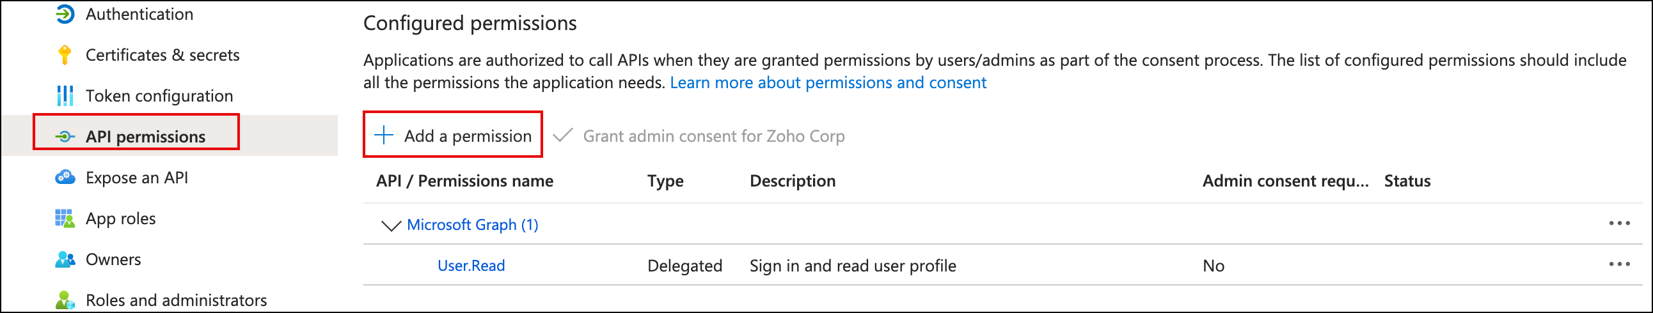This screenshot has width=1653, height=313.
Task: Click the Token configuration bars icon
Action: coord(65,96)
